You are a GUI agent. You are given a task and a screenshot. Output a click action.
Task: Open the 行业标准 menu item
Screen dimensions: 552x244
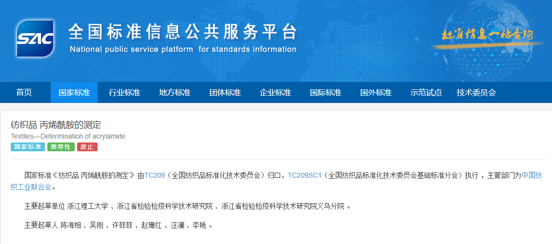pos(124,93)
